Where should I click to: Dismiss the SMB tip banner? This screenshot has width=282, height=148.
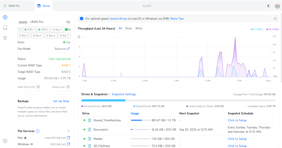tap(275, 19)
